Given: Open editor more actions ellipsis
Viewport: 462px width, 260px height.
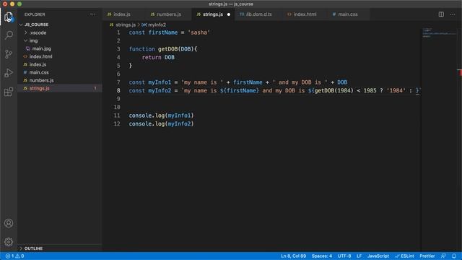Looking at the screenshot, I should [x=453, y=14].
